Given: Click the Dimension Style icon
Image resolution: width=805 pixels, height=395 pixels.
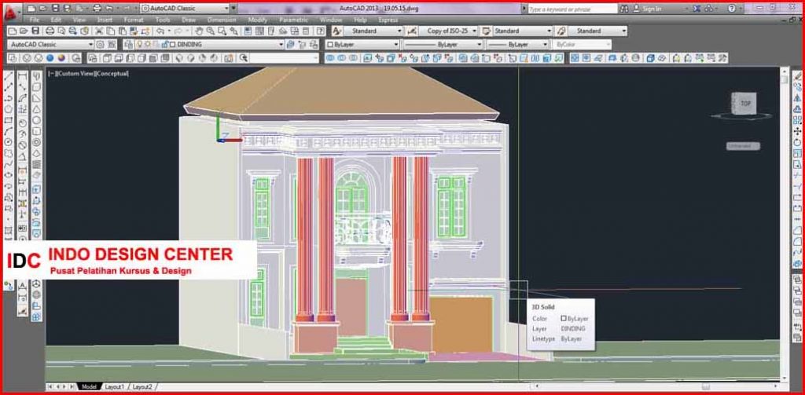Looking at the screenshot, I should [x=411, y=31].
